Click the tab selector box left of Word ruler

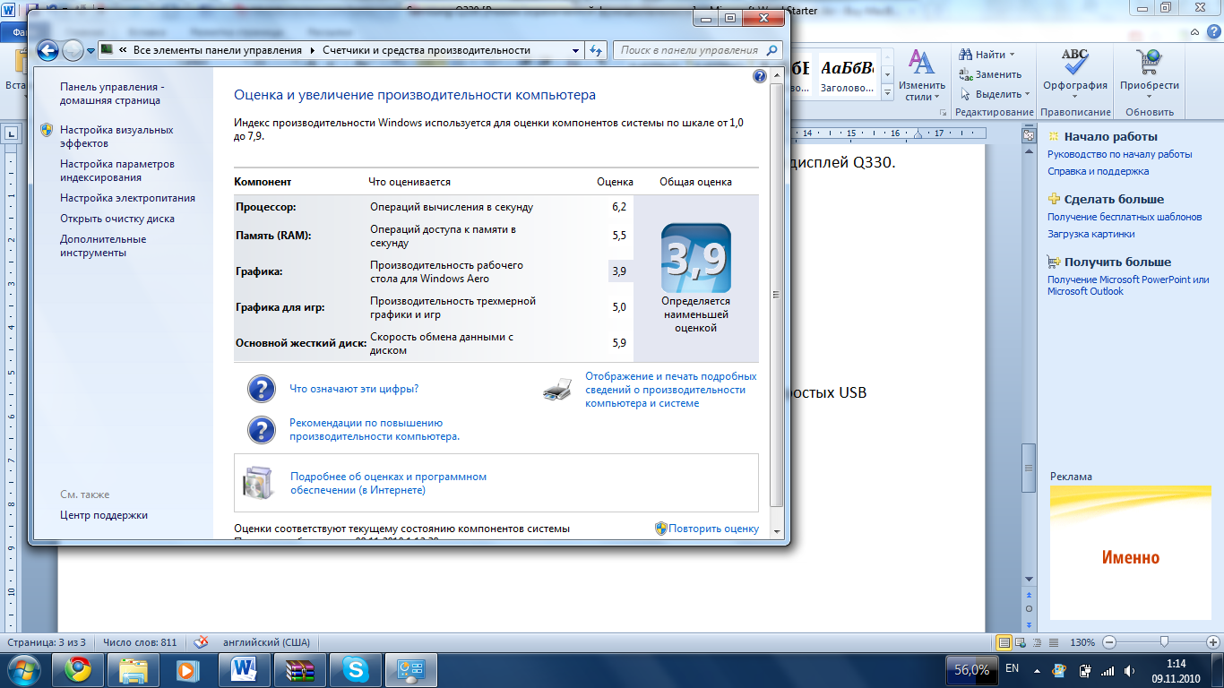coord(12,134)
